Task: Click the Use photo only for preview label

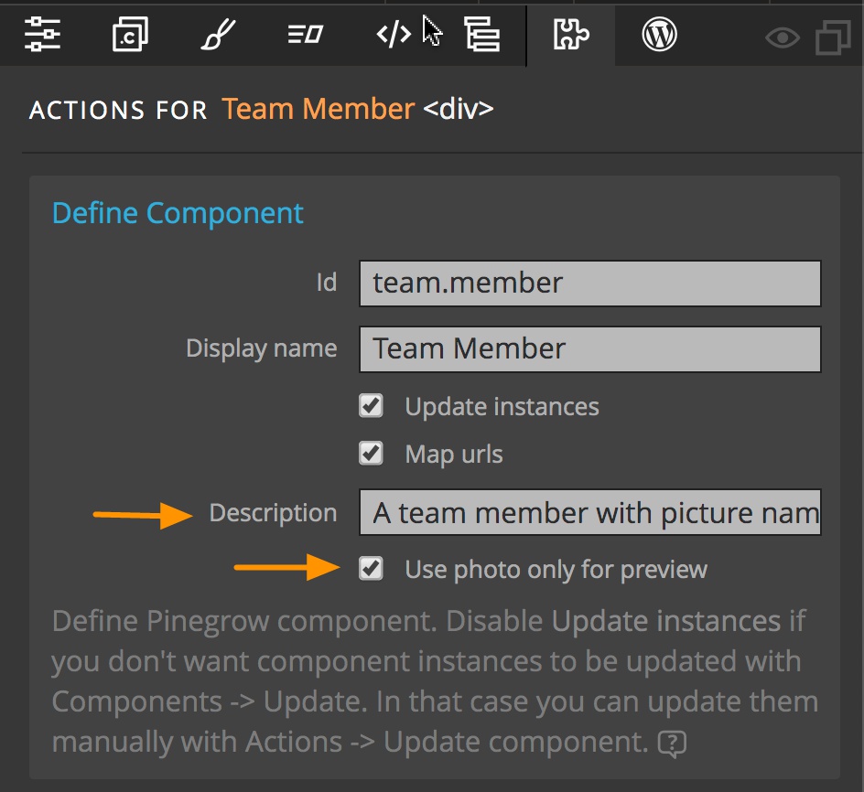Action: point(556,570)
